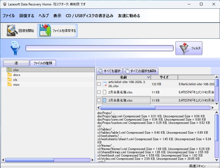220x168 pixels.
Task: Open the 友達に勧める menu
Action: point(129,15)
